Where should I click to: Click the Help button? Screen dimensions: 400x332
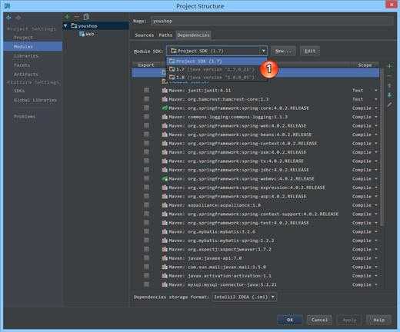pos(378,320)
